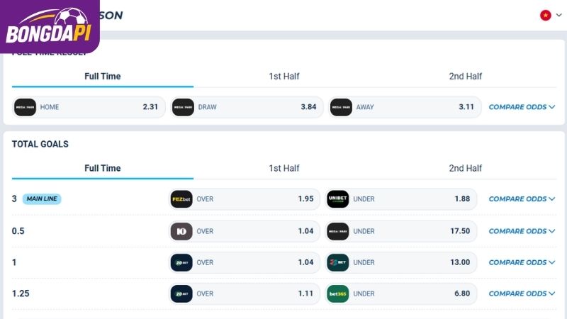Expand Compare Odds for Full Time Result
This screenshot has height=319, width=567.
tap(522, 107)
